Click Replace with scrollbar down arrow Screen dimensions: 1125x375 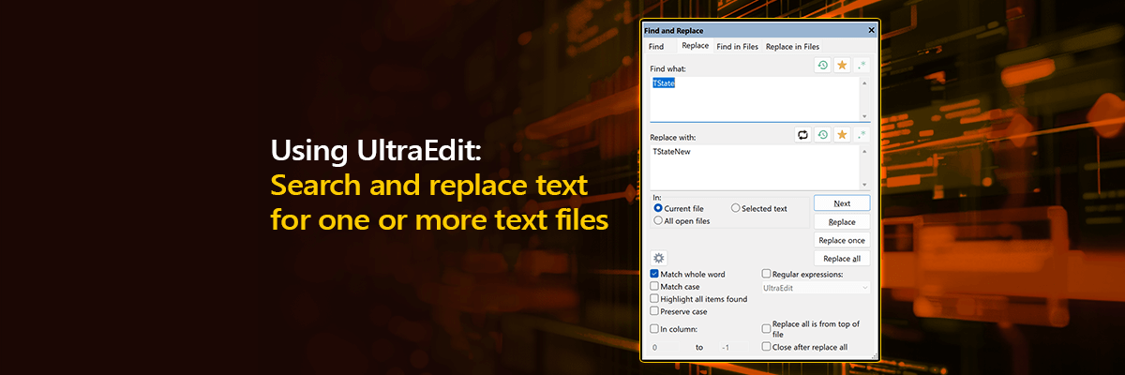pyautogui.click(x=864, y=184)
